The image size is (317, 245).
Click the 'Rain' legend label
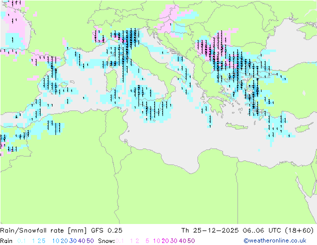(6, 241)
